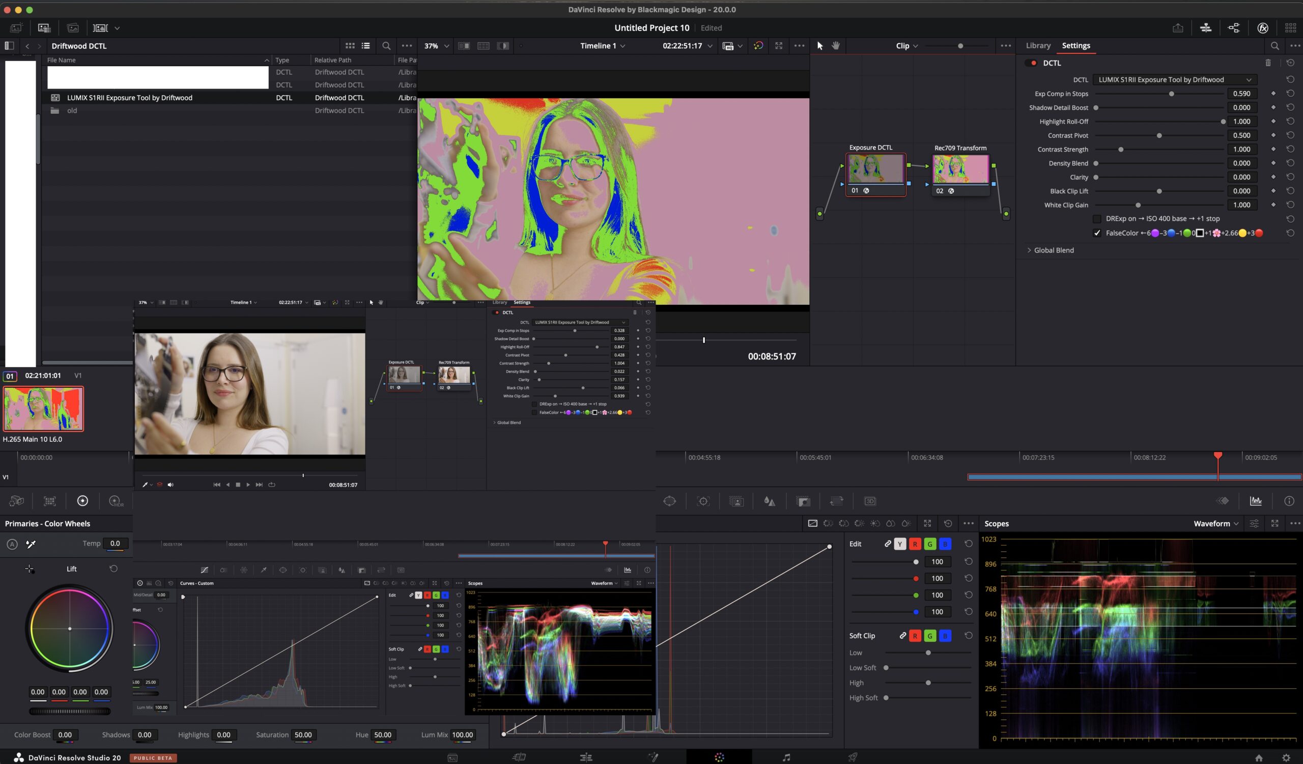Open the Gallery panel icon
This screenshot has width=1303, height=764.
[17, 28]
